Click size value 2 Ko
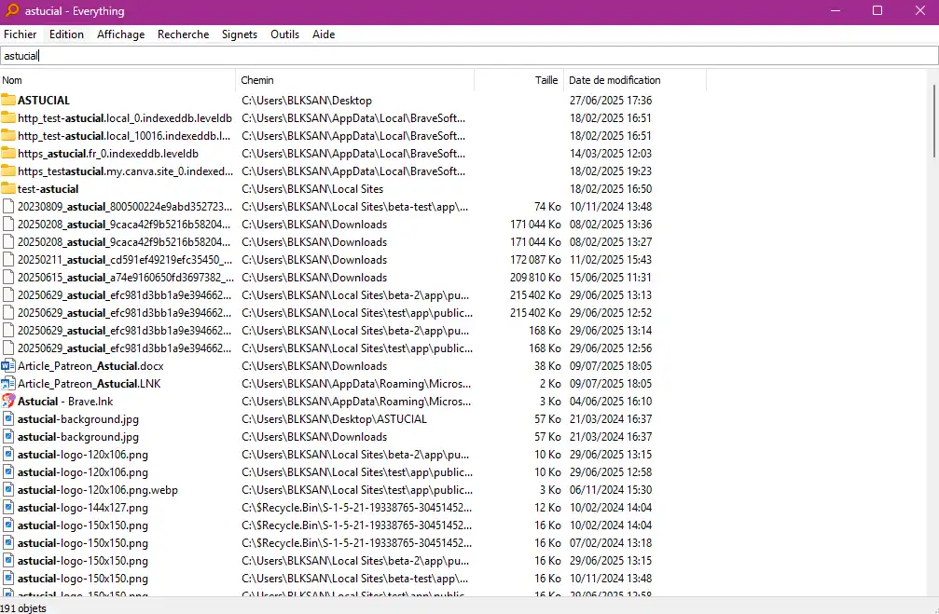Image resolution: width=939 pixels, height=614 pixels. 550,384
